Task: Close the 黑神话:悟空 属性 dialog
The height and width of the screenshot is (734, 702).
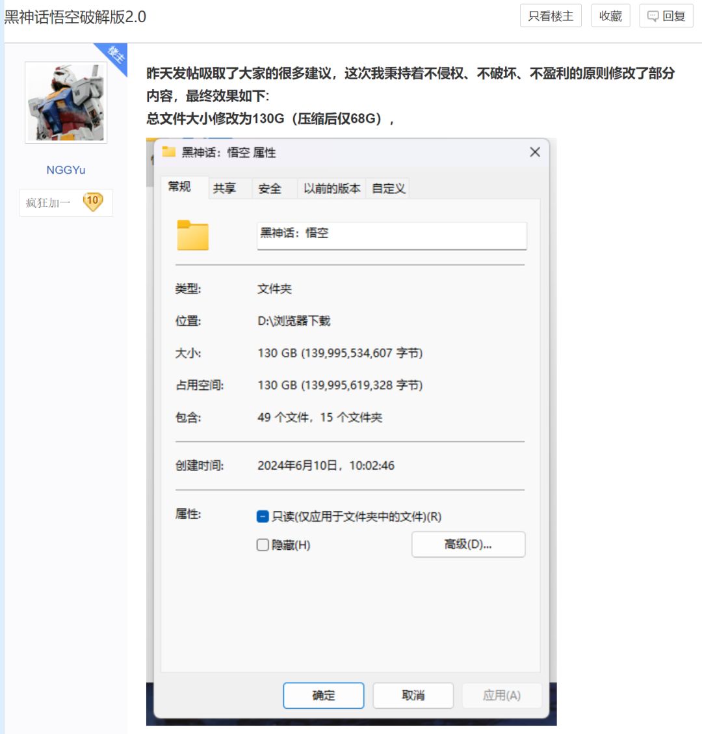Action: 535,152
